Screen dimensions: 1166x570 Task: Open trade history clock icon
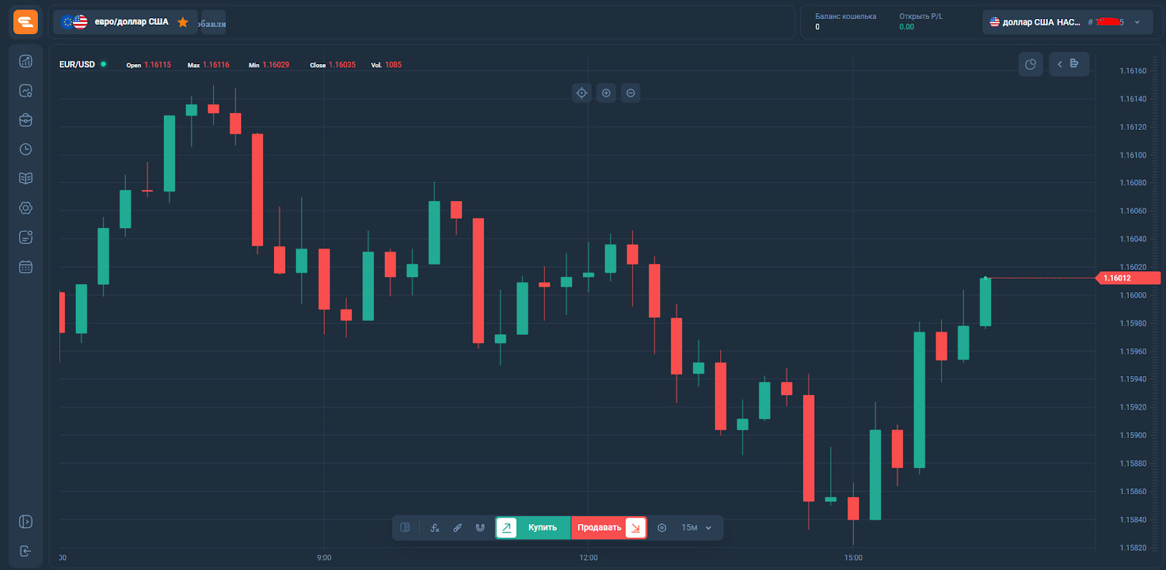(x=26, y=149)
